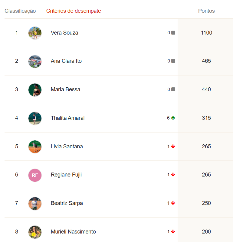Click the red down arrow for Regiane Fujii

tap(173, 175)
